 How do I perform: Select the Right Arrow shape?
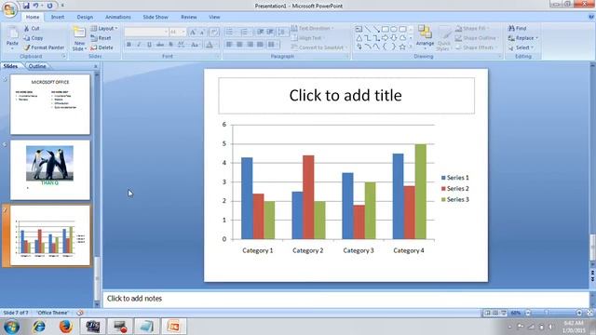pos(385,38)
